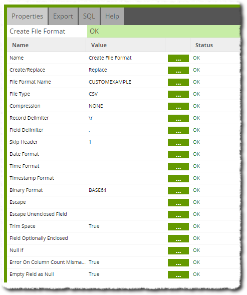Open the Compression NONE edit button
The height and width of the screenshot is (295, 247).
[178, 107]
